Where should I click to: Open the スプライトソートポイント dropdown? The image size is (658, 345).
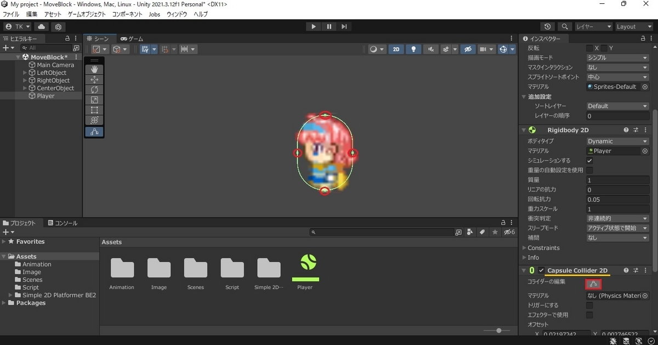click(617, 77)
